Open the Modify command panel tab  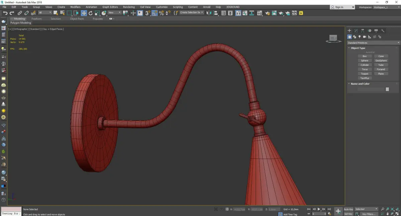coord(356,31)
